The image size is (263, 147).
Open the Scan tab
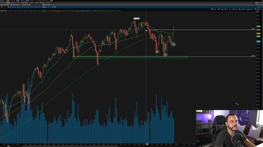[x=18, y=3]
